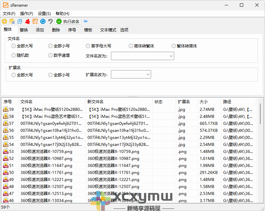Click the blue paste file list icon
The width and height of the screenshot is (265, 211).
point(20,21)
